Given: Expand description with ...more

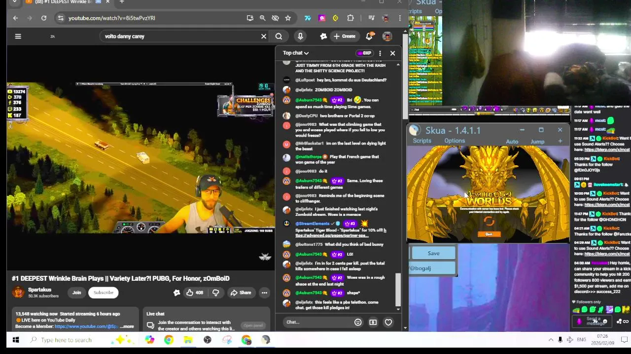Looking at the screenshot, I should (x=127, y=326).
